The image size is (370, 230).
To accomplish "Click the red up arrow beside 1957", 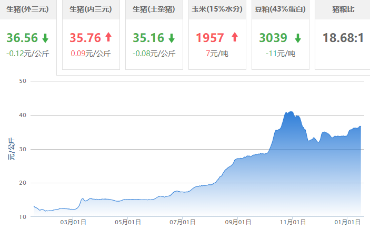I will click(x=235, y=37).
